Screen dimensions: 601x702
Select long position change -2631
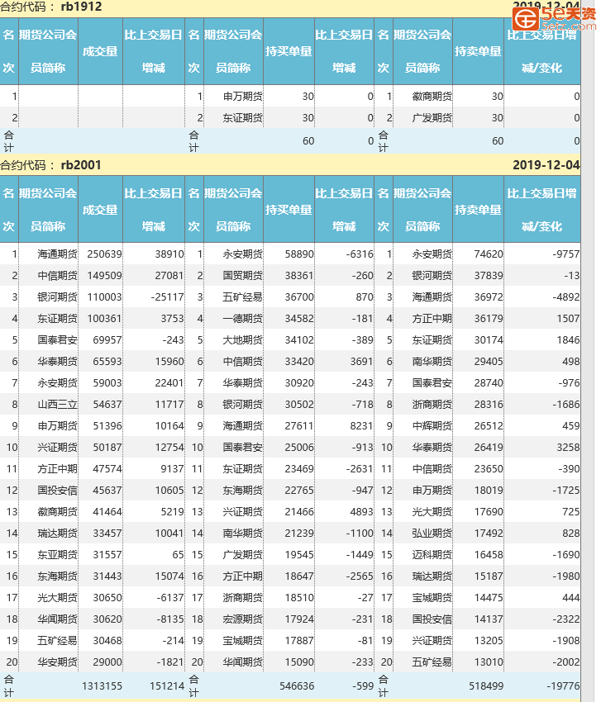360,469
